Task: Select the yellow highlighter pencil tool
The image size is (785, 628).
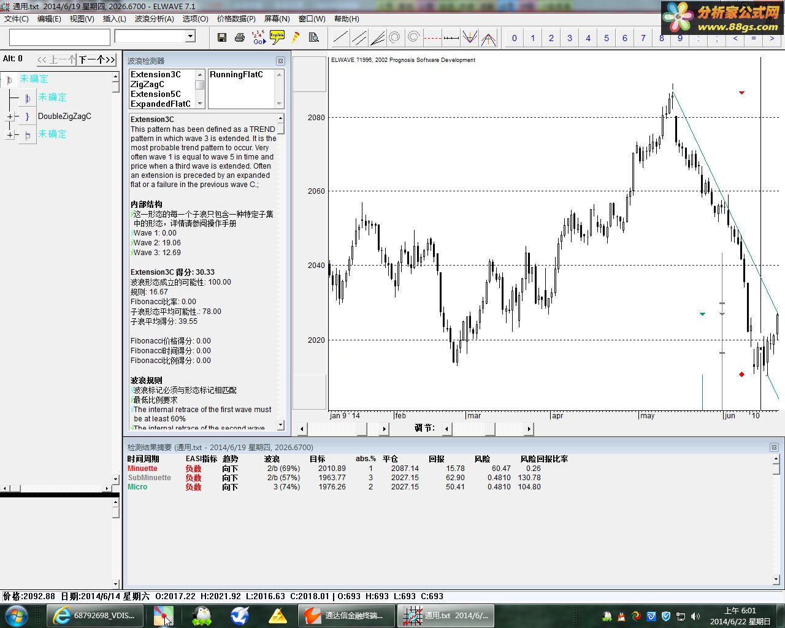Action: click(x=296, y=37)
